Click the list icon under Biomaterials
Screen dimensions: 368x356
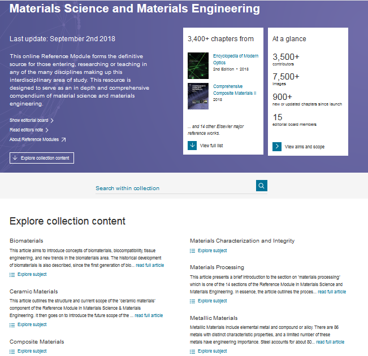12,275
